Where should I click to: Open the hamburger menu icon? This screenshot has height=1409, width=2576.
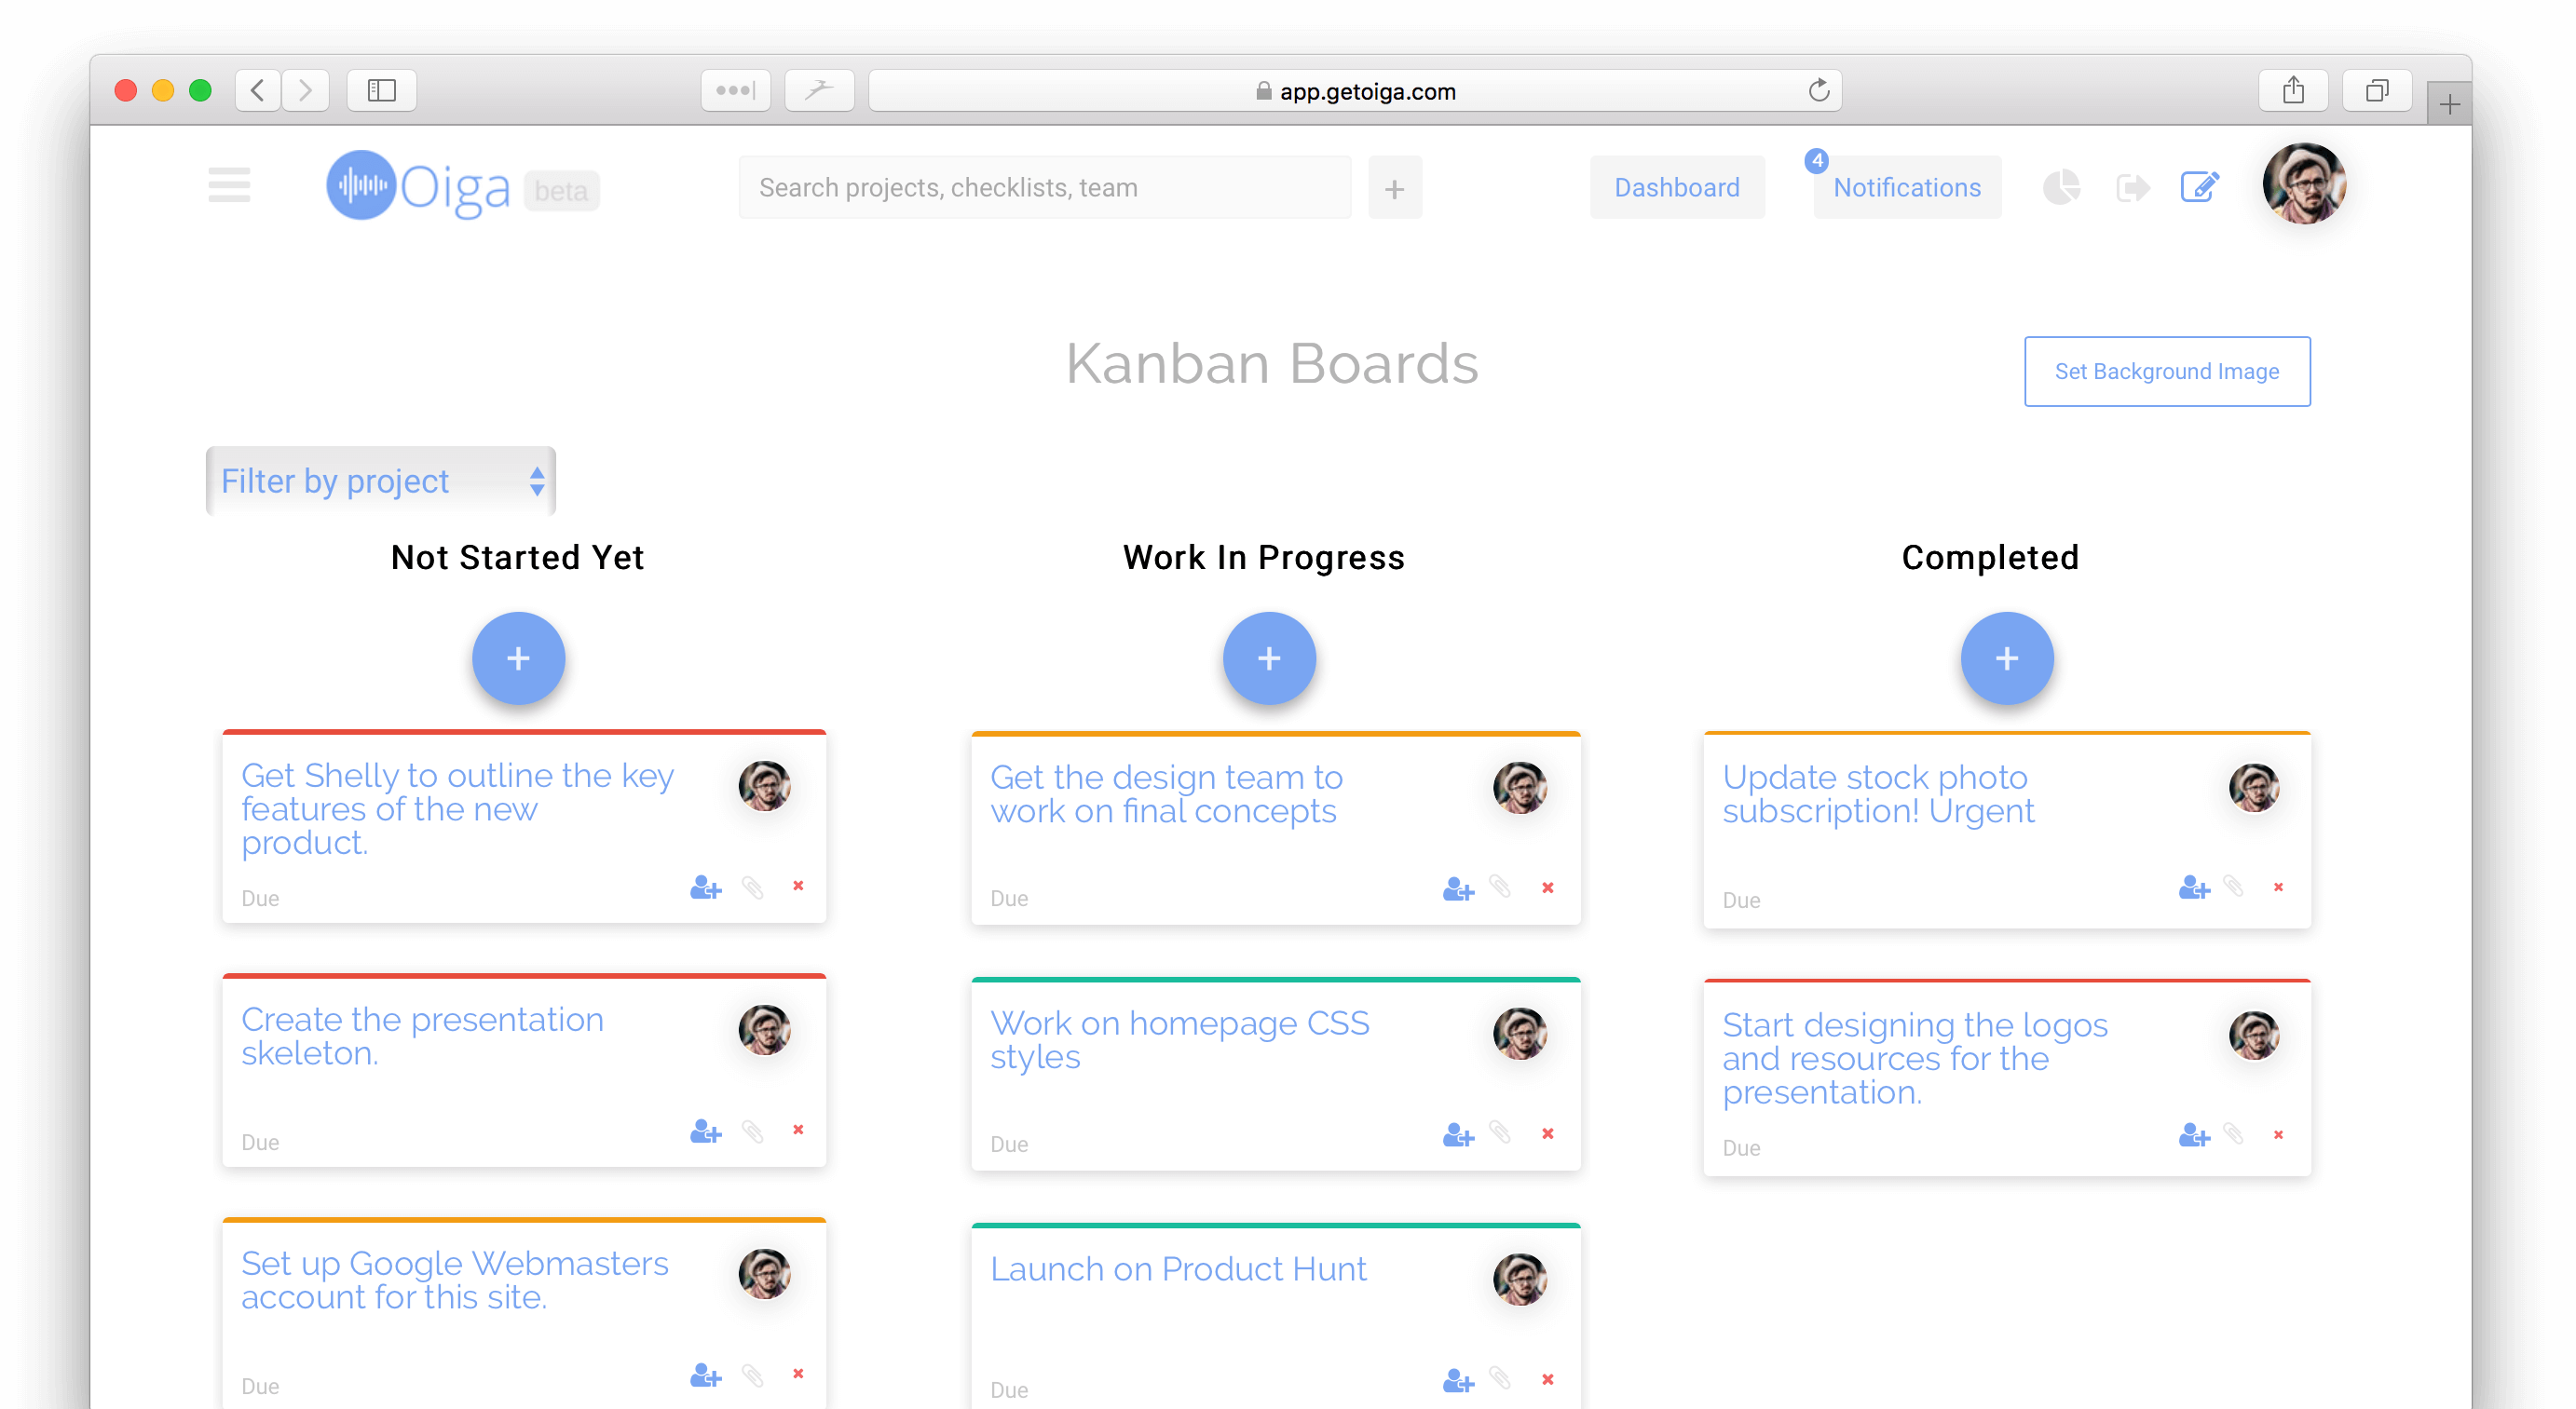(229, 186)
